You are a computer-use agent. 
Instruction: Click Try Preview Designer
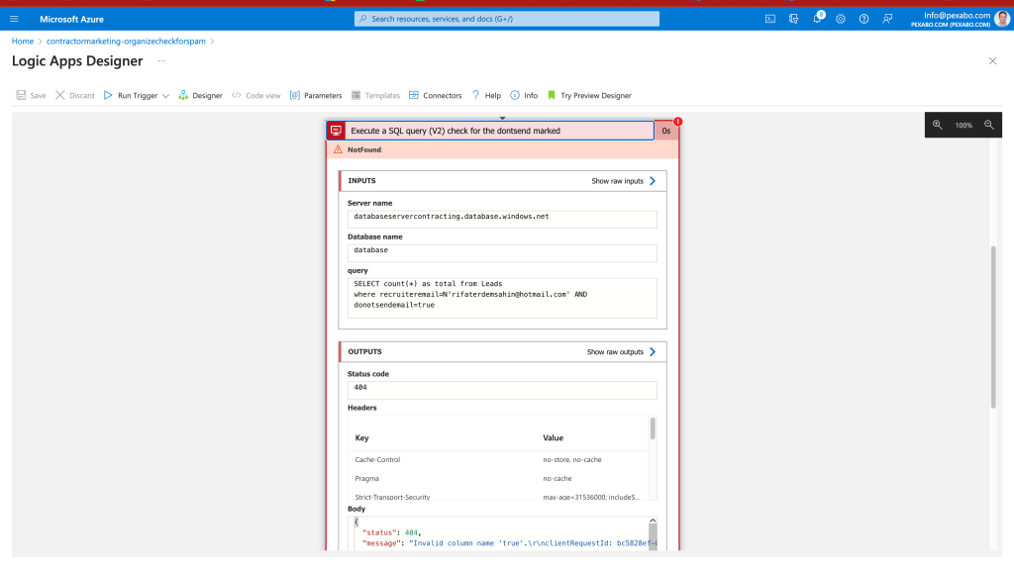[589, 95]
